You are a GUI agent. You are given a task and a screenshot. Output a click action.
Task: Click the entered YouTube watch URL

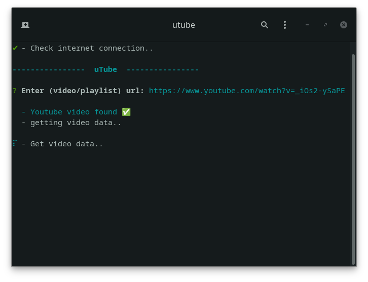coord(247,91)
